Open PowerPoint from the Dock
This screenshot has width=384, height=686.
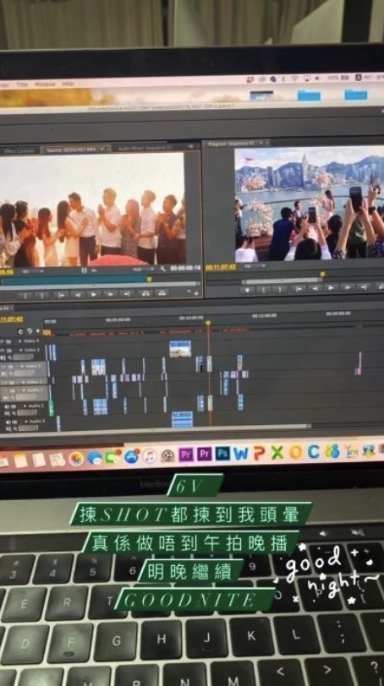[x=259, y=453]
